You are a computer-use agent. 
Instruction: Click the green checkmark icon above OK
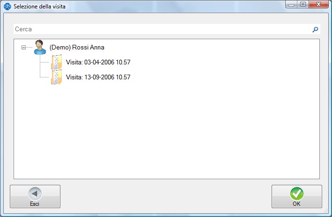[x=296, y=194]
